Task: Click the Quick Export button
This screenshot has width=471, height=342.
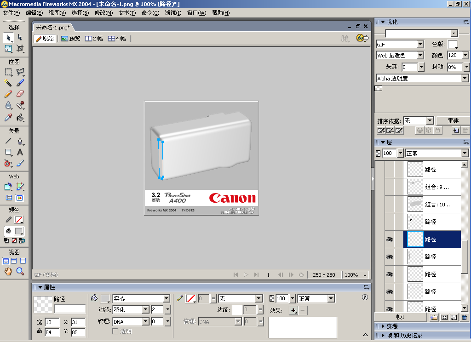Action: (x=362, y=38)
